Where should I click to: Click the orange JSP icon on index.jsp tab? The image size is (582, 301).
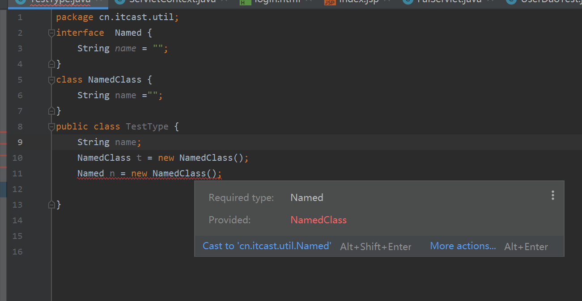pos(330,2)
